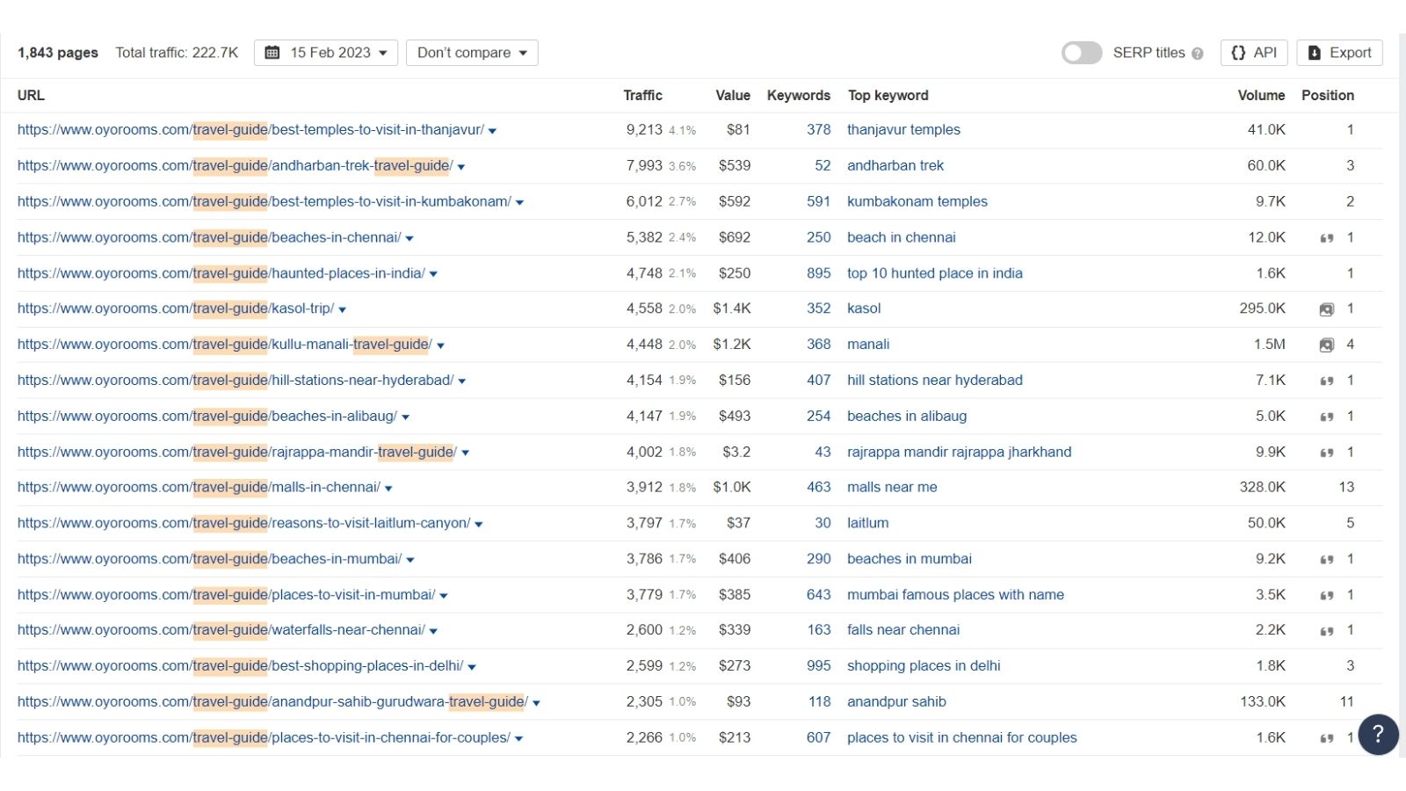Viewport: 1406px width, 791px height.
Task: Sort by Keywords column header
Action: 799,95
